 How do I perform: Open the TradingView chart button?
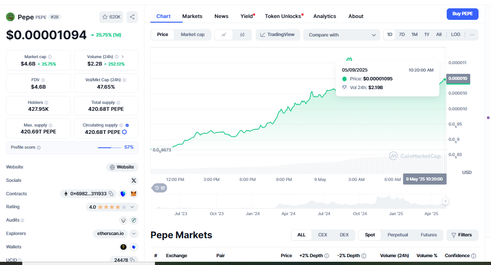(278, 35)
